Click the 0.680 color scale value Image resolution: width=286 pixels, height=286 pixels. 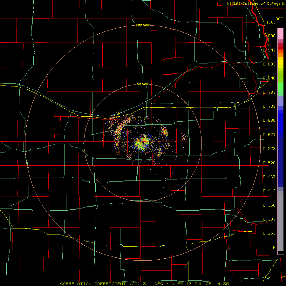coord(269,120)
